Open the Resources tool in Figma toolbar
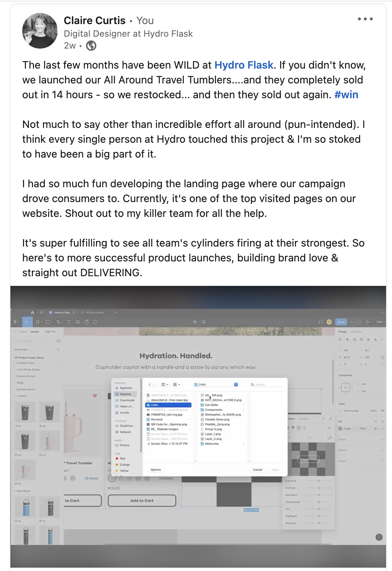The image size is (392, 571). click(78, 322)
